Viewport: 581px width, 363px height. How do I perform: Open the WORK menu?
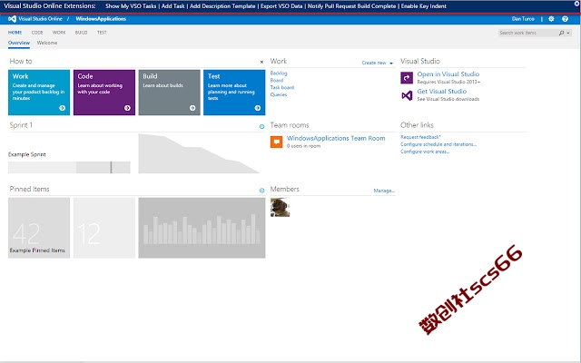59,33
